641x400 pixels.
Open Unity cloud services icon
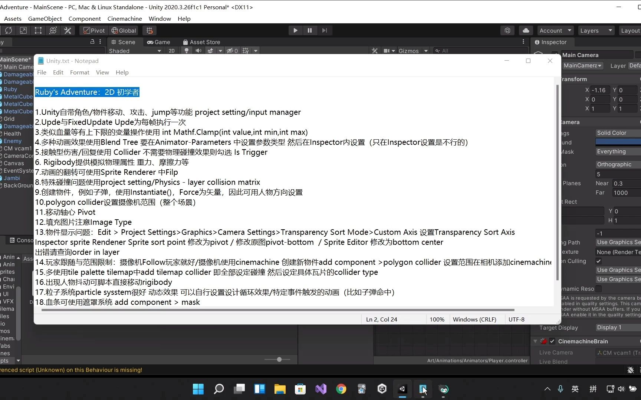(x=526, y=30)
